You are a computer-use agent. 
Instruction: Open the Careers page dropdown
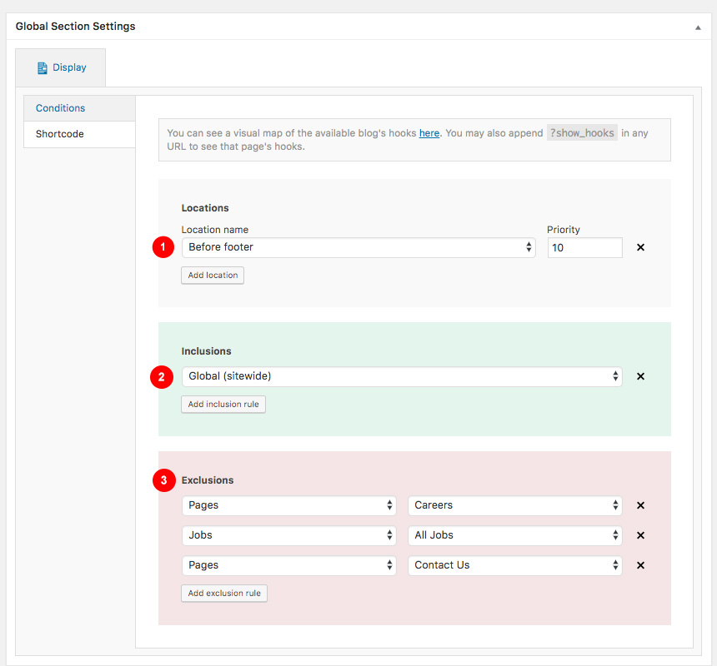coord(515,505)
